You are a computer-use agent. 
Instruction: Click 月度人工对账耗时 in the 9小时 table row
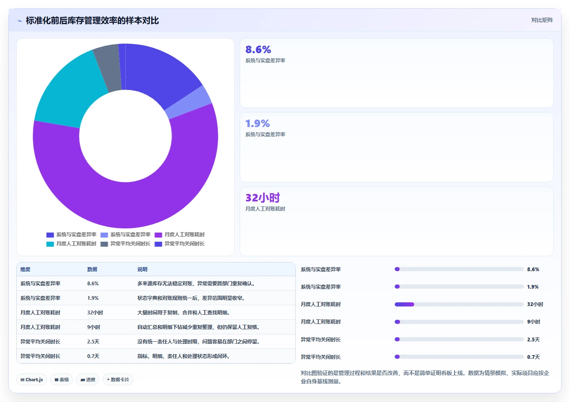click(40, 327)
